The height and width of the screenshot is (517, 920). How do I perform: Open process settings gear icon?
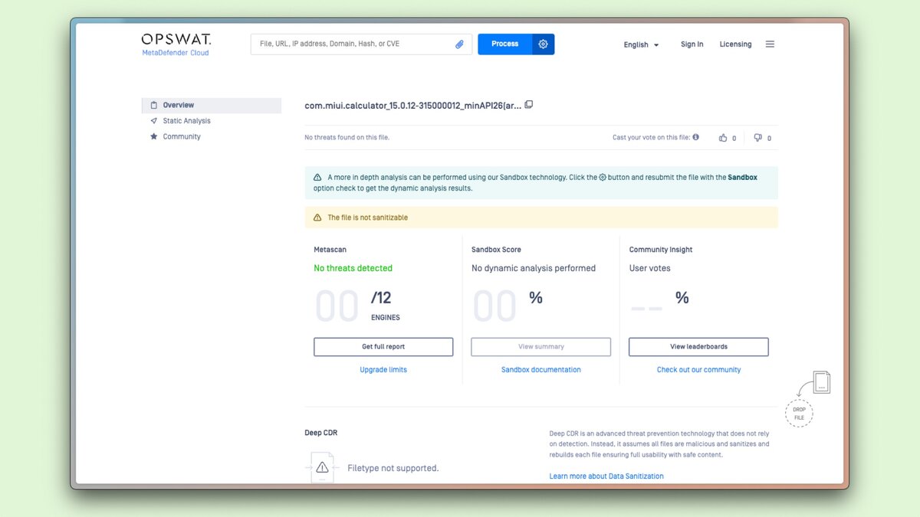point(543,44)
